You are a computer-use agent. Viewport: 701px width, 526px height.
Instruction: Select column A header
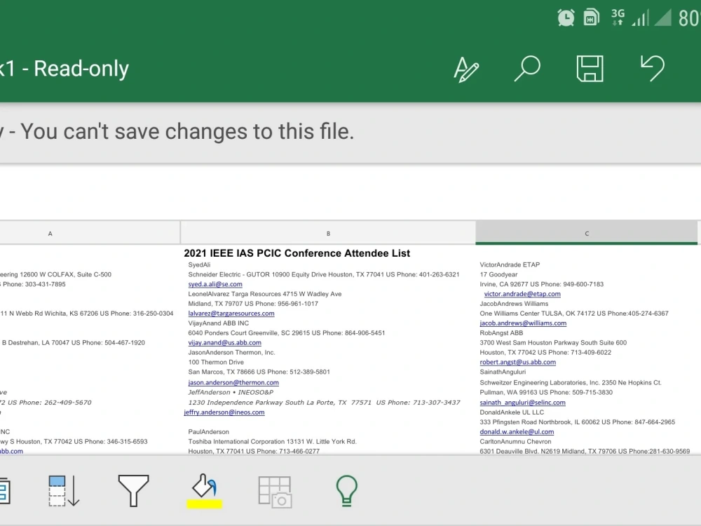pos(90,233)
